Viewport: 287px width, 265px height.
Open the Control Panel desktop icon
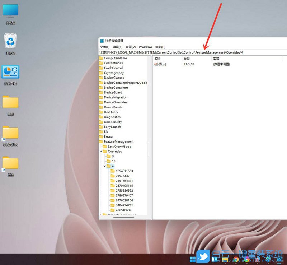tap(10, 72)
